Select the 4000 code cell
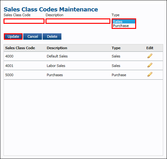The height and width of the screenshot is (159, 167). [x=9, y=56]
